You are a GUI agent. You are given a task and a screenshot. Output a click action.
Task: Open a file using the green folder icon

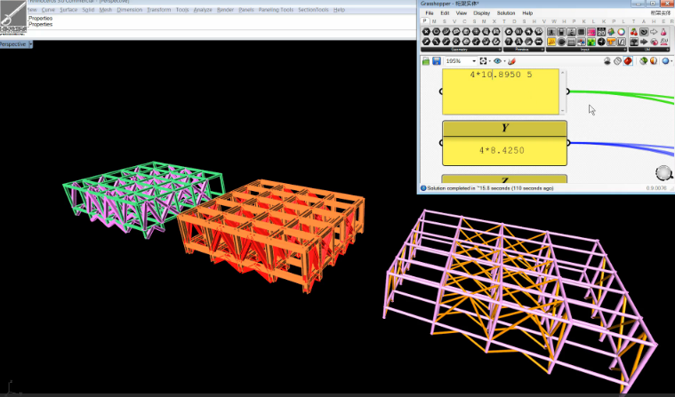click(426, 61)
